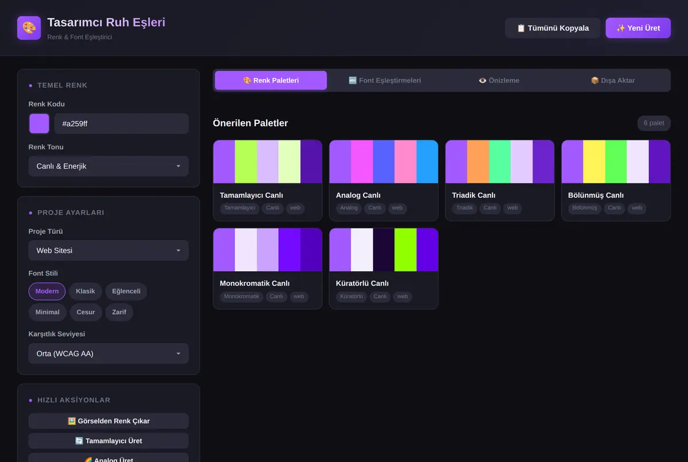
Task: Expand the Karşıtlık Seviyesi dropdown
Action: [108, 354]
